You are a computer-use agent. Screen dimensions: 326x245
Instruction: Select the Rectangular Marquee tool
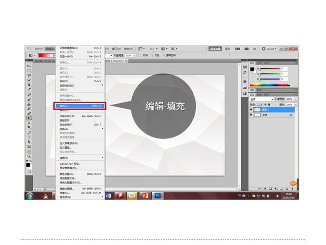(x=29, y=71)
